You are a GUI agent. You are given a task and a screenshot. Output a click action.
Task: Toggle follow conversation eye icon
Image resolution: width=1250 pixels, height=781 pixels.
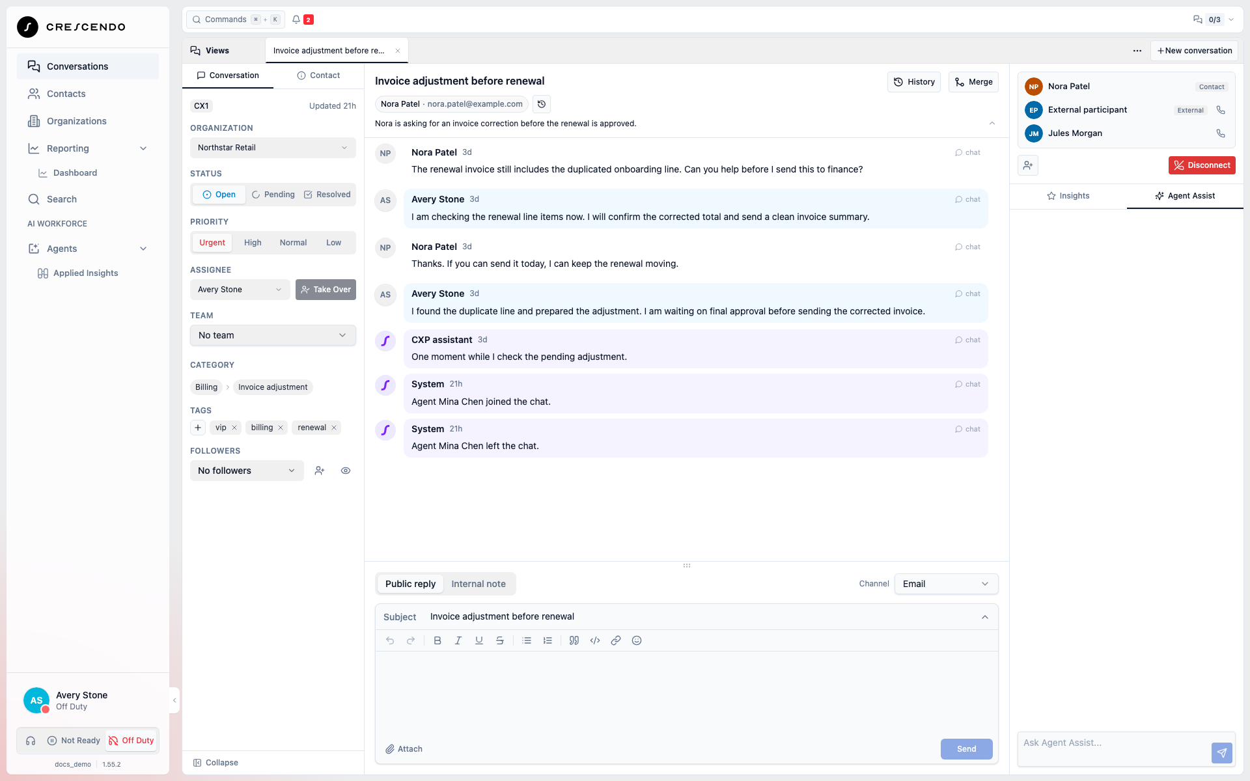(x=346, y=471)
